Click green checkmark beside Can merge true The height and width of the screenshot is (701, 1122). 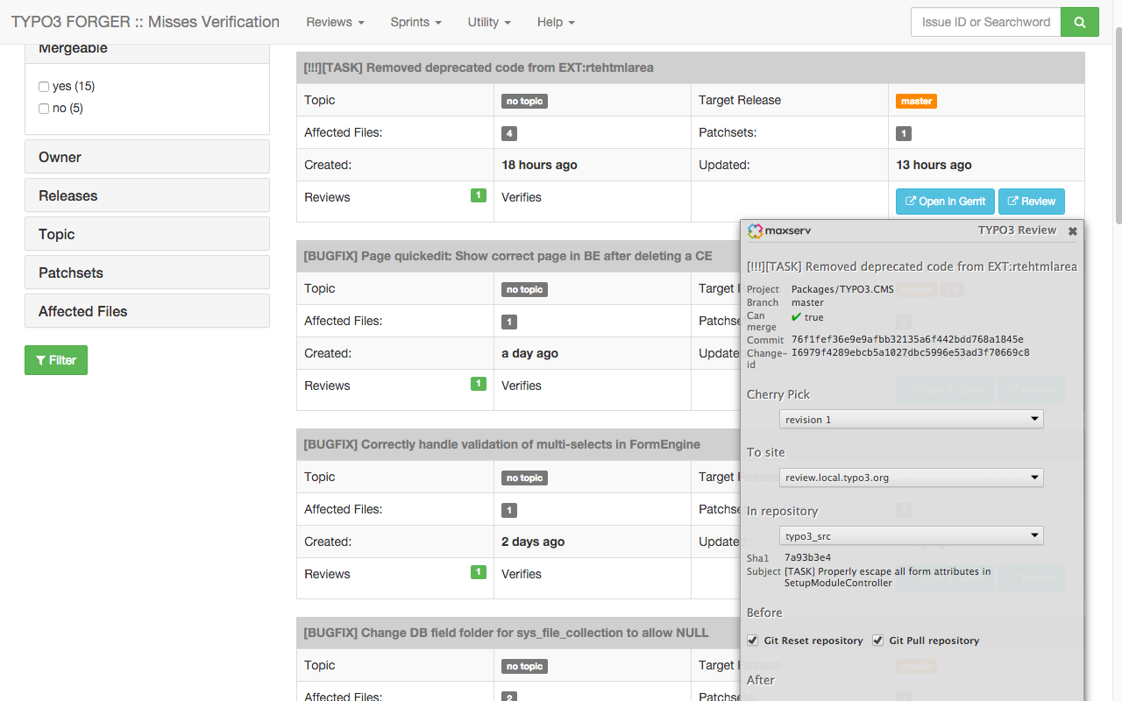pyautogui.click(x=797, y=317)
